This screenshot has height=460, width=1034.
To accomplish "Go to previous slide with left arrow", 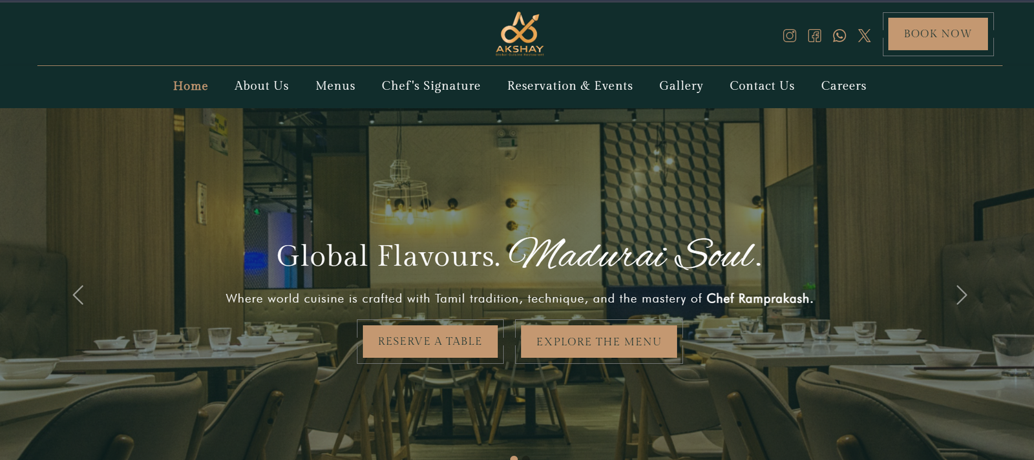I will pyautogui.click(x=78, y=295).
